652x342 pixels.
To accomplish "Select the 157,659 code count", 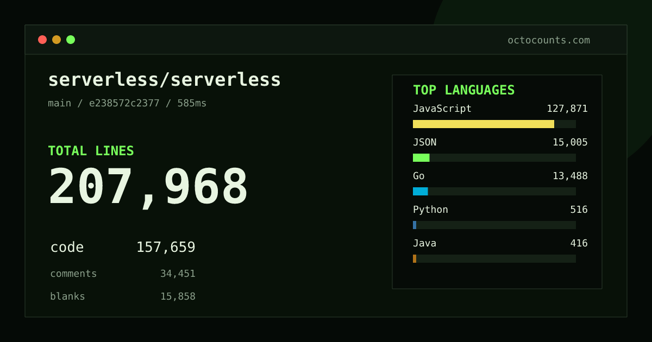I will [x=166, y=248].
